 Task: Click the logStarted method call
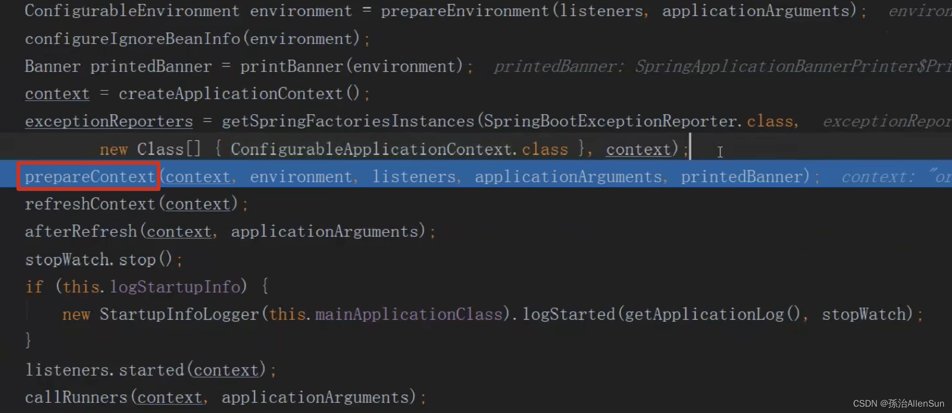568,315
